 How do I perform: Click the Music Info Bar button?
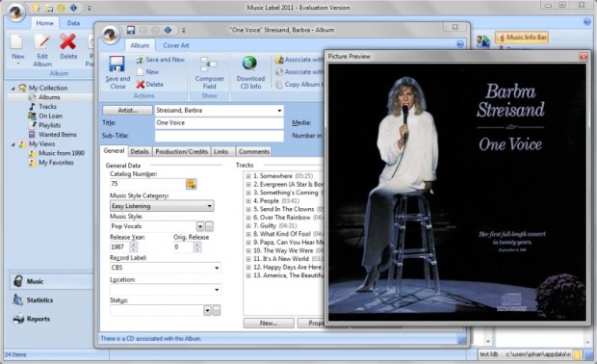[522, 38]
